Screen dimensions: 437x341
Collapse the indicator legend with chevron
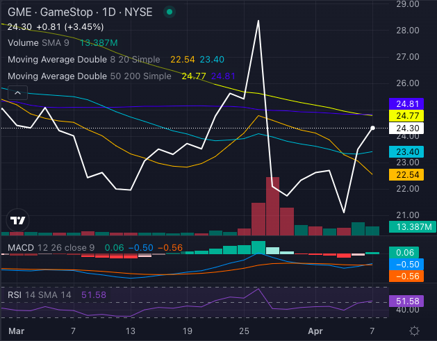[17, 92]
